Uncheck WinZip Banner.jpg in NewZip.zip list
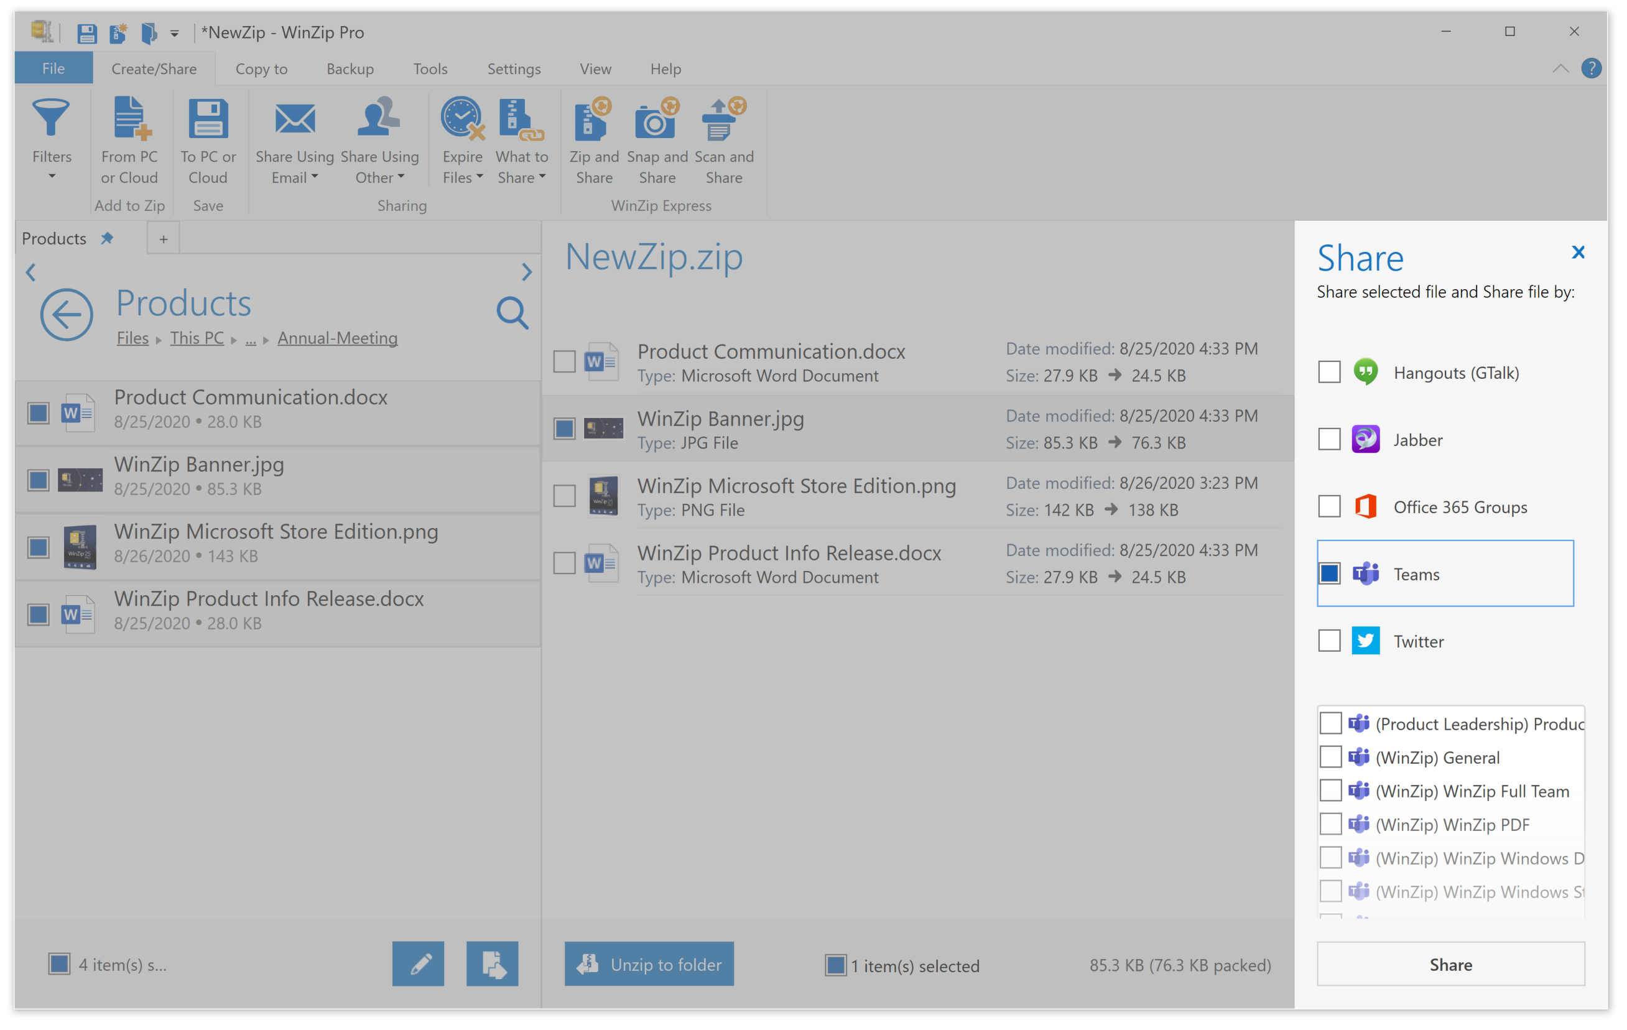1627x1030 pixels. pyautogui.click(x=564, y=429)
